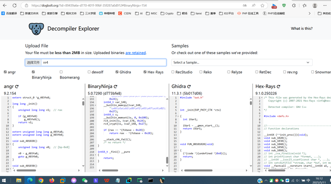331x184 pixels.
Task: Uncheck the BinaryNinja decompiler checkbox
Action: point(33,72)
